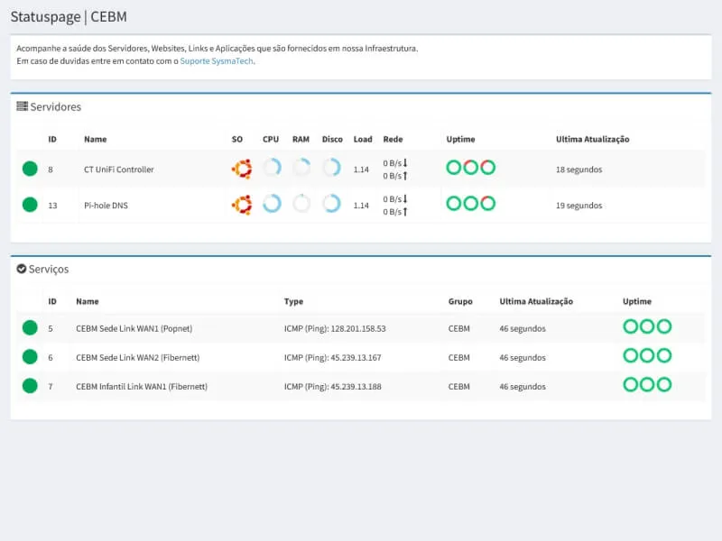
Task: Click the Disco gauge for CT UniFi Controller
Action: coord(331,168)
